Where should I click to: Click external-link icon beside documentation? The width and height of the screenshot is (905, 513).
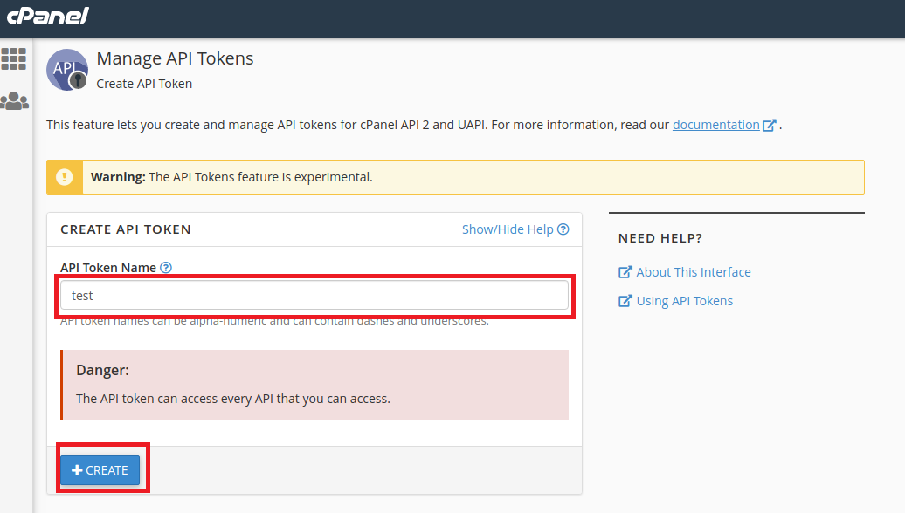coord(770,125)
